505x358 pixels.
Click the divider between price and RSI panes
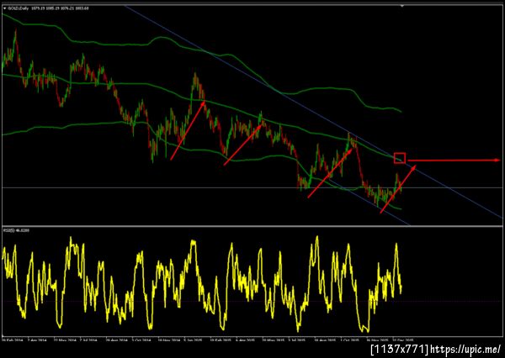click(x=252, y=226)
